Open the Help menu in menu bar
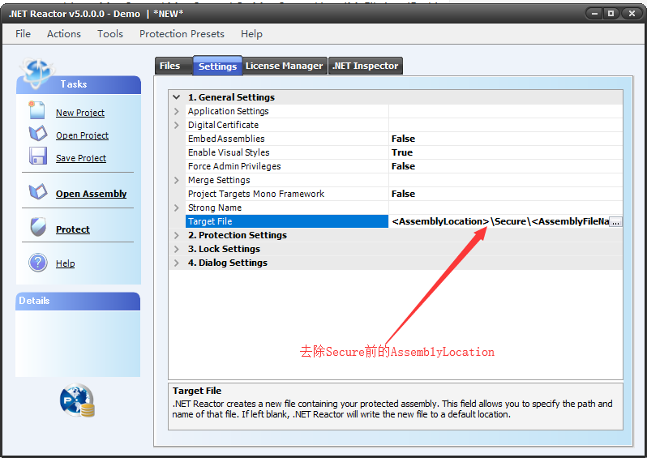Screen dimensions: 647x458 click(x=251, y=34)
